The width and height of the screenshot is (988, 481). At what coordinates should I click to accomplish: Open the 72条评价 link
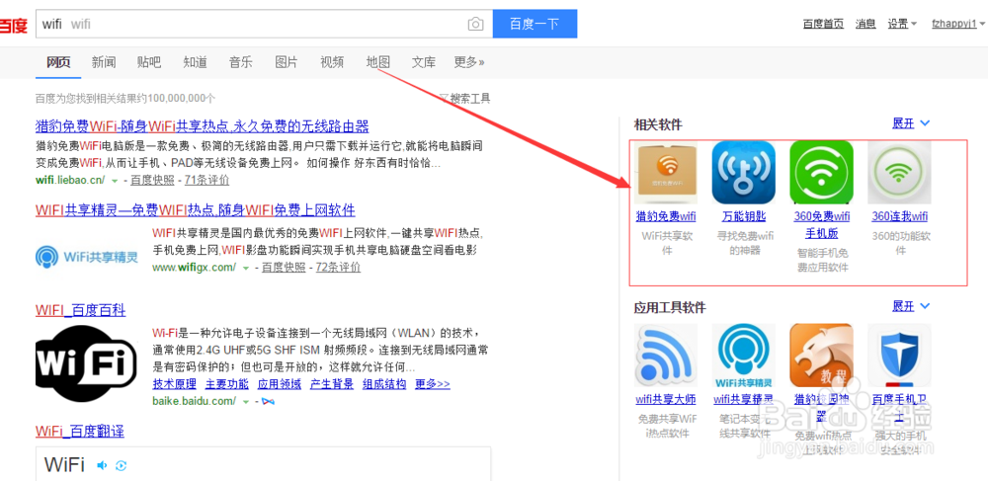[x=338, y=267]
